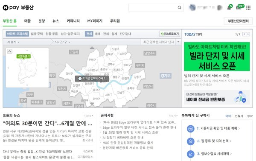Image resolution: width=256 pixels, height=161 pixels.
Task: Open 정보수집 & 시세파악 link
Action: (214, 154)
